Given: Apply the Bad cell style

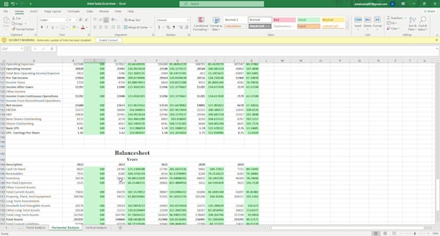Looking at the screenshot, I should 284,20.
